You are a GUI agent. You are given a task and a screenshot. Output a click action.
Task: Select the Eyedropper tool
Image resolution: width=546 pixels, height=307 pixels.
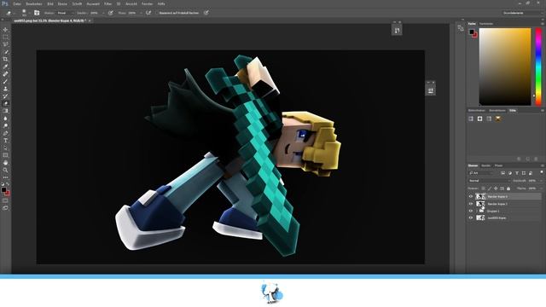[5, 67]
